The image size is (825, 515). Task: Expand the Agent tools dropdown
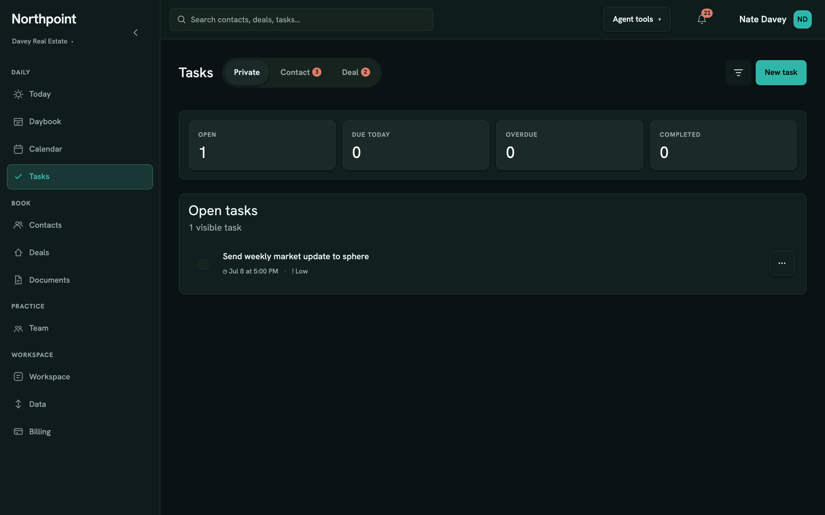637,19
